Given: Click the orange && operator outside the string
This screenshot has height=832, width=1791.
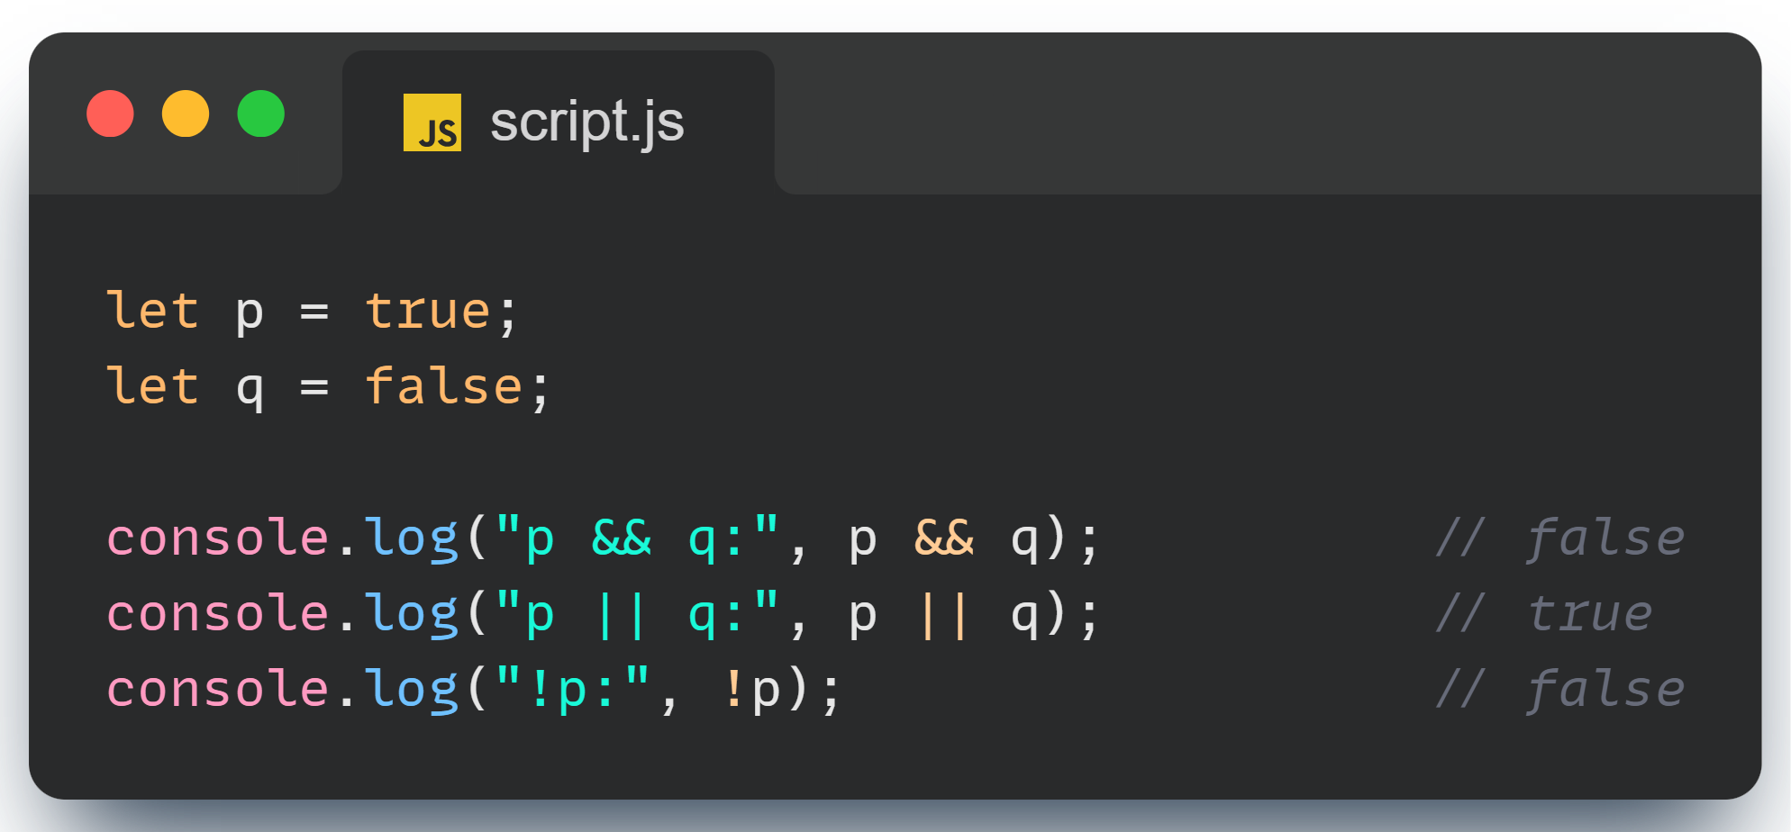Looking at the screenshot, I should coord(944,538).
